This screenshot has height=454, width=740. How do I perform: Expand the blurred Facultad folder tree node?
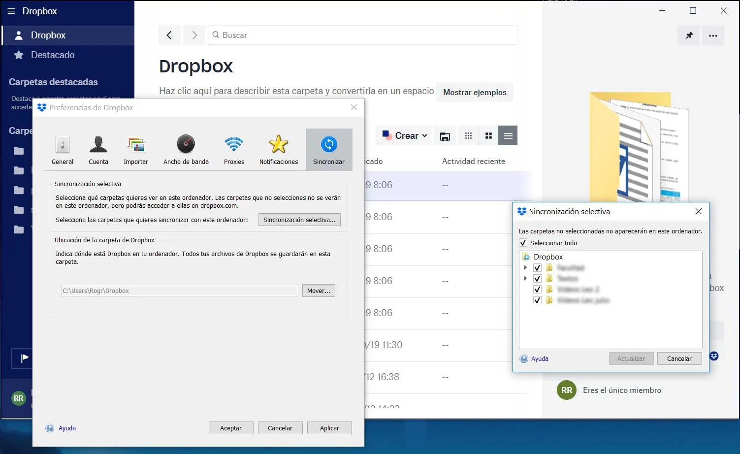tap(525, 267)
